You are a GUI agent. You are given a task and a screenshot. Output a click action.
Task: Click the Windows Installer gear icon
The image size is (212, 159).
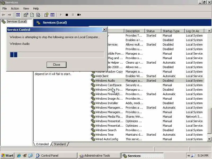pos(93,103)
